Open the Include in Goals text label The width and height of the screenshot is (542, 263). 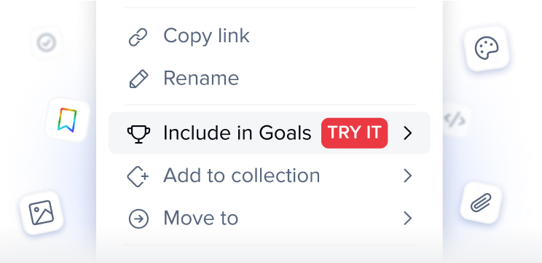(237, 133)
